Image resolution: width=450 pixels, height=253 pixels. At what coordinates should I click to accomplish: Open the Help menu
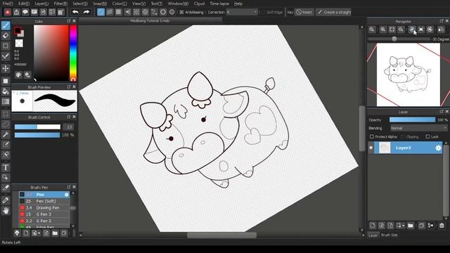click(238, 4)
